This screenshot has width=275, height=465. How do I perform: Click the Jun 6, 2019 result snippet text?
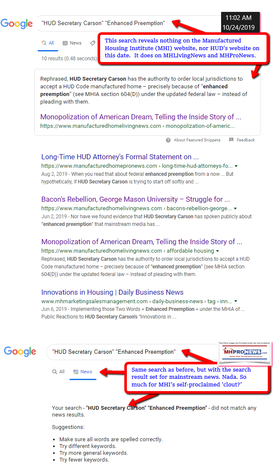(x=143, y=313)
